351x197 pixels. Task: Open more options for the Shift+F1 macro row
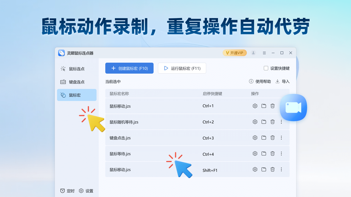pyautogui.click(x=281, y=169)
